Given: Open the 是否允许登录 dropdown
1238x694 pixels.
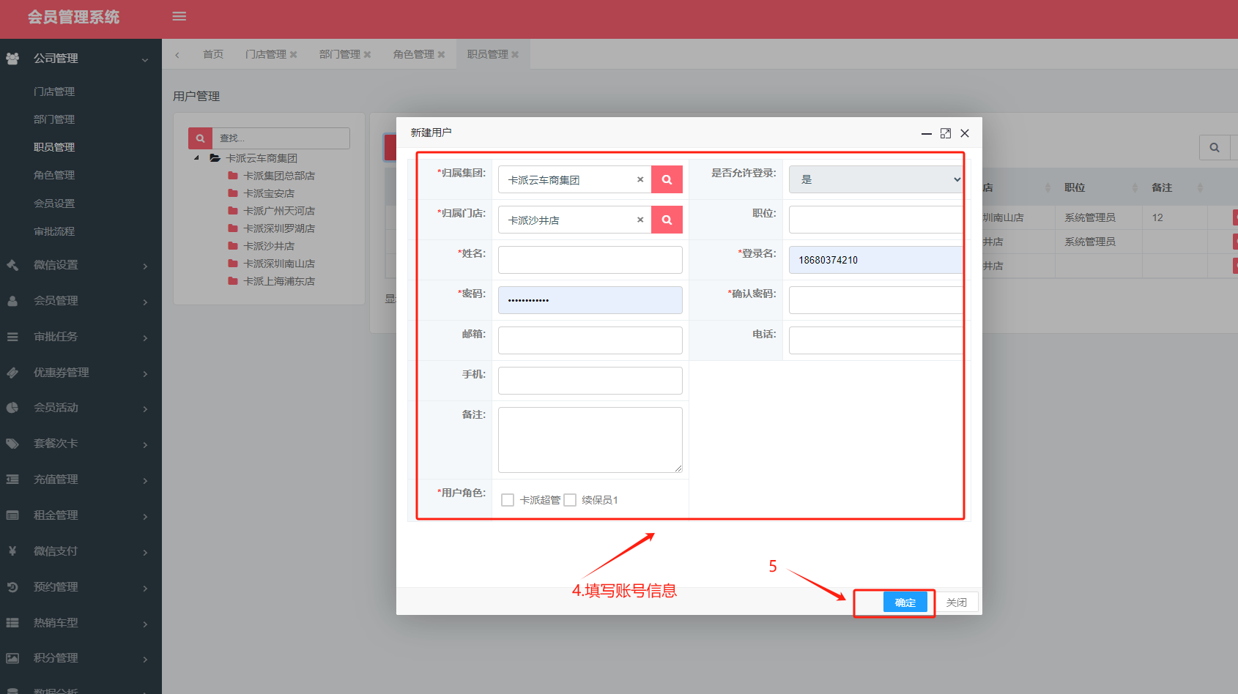Looking at the screenshot, I should tap(876, 179).
